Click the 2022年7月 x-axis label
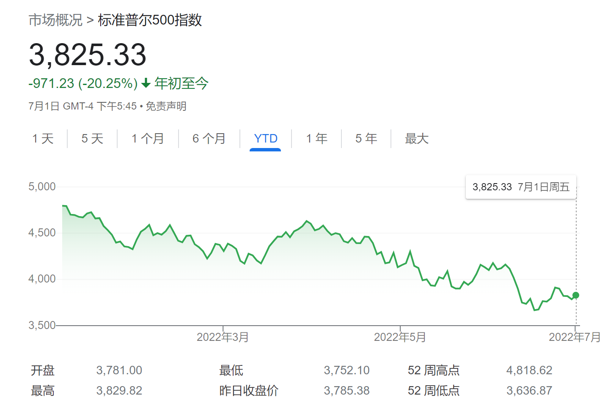This screenshot has height=406, width=616. 575,337
